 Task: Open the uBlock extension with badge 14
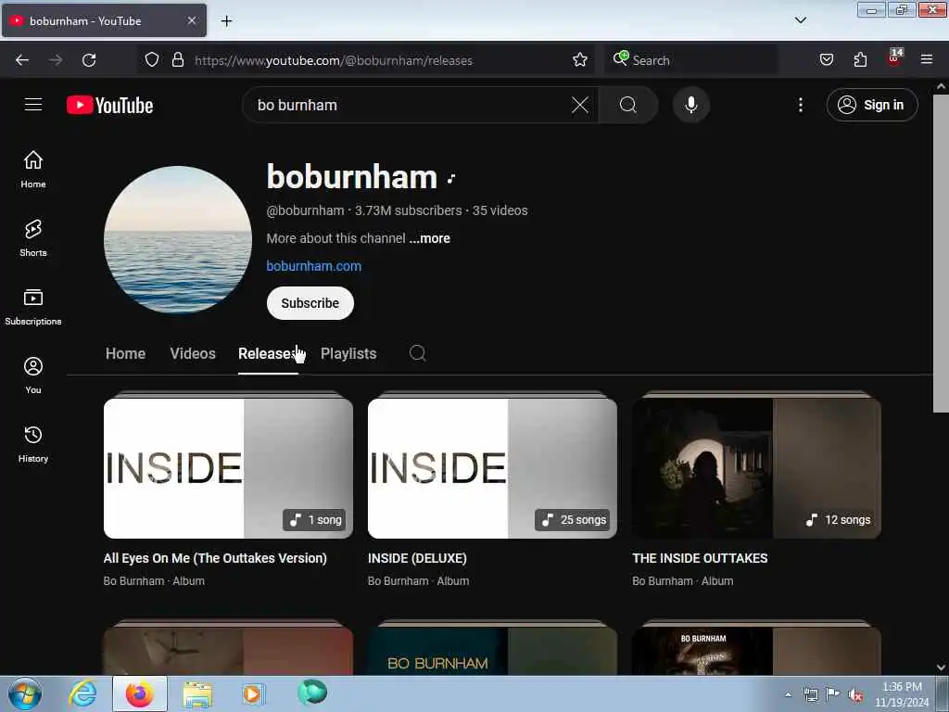point(894,58)
